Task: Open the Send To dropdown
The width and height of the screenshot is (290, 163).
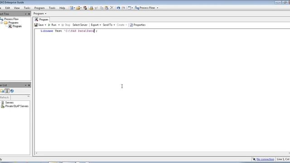Action: coord(109,25)
